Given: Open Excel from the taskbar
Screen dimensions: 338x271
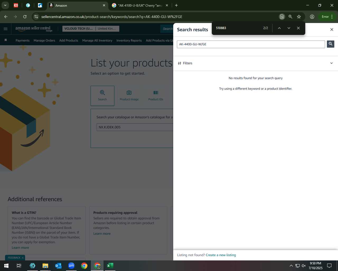Looking at the screenshot, I should 110,266.
